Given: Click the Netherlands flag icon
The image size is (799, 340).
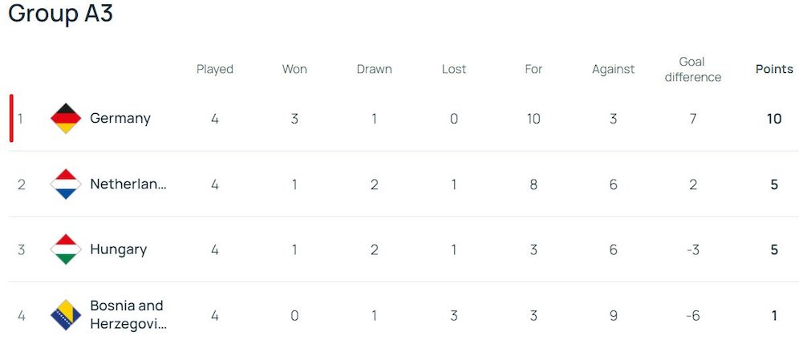Looking at the screenshot, I should pos(66,184).
